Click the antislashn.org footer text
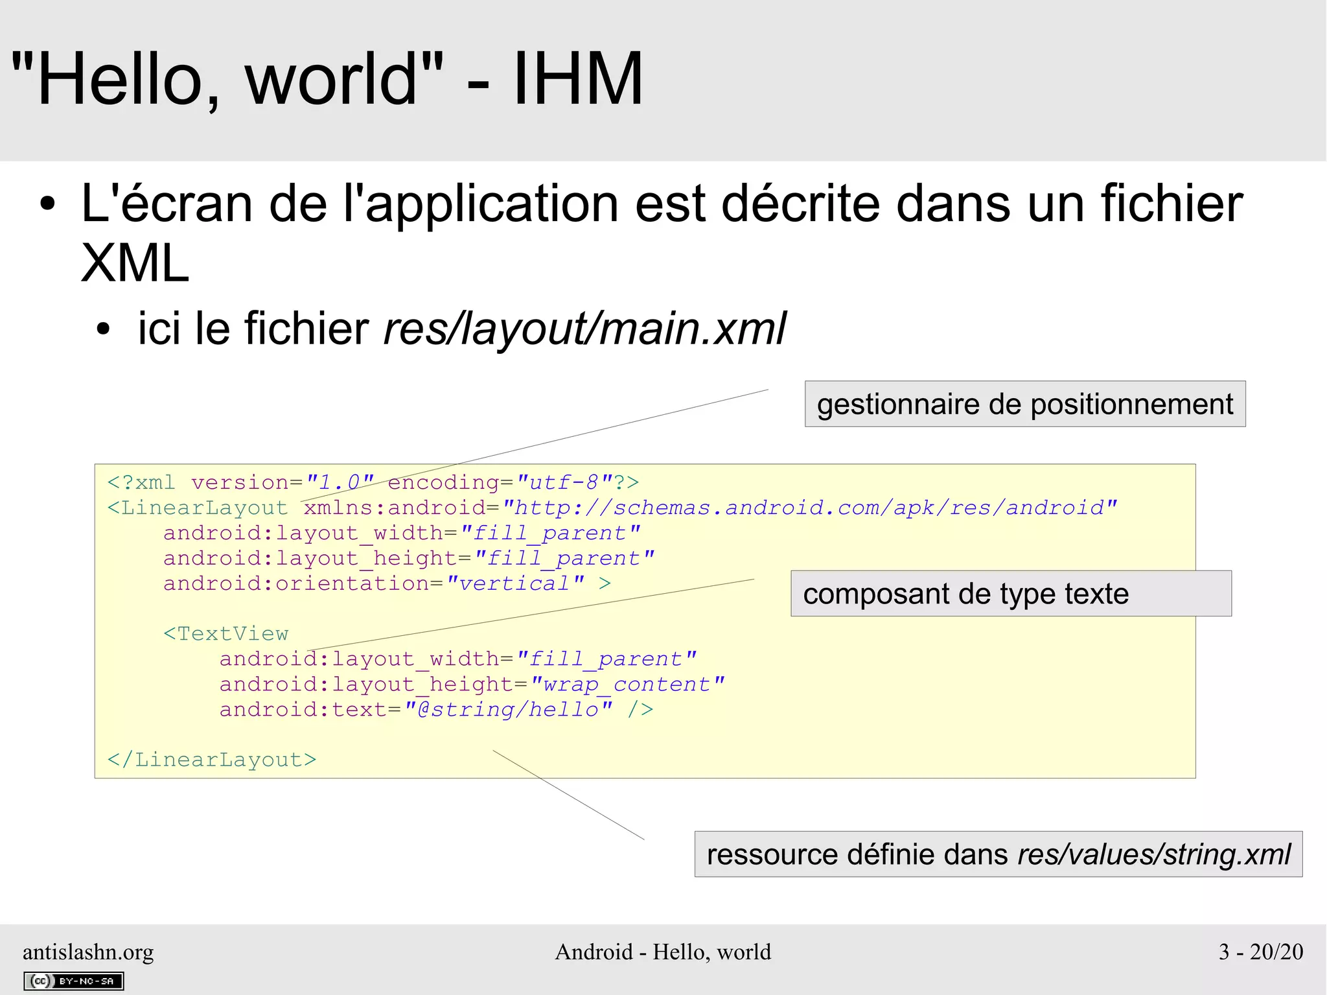1327x995 pixels. pos(88,952)
